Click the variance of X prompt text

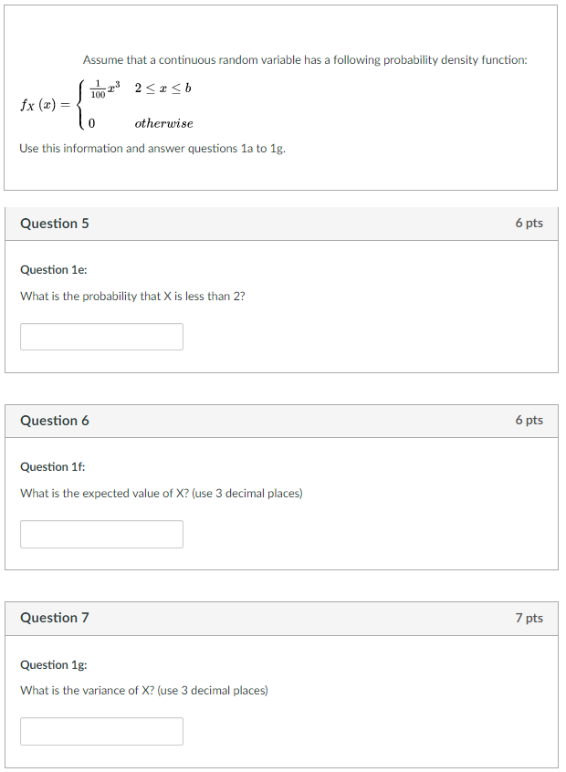pos(144,690)
